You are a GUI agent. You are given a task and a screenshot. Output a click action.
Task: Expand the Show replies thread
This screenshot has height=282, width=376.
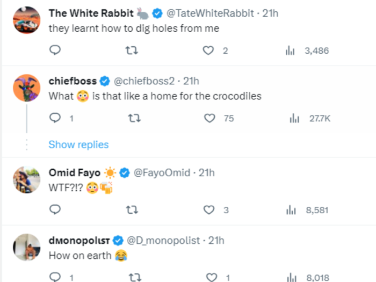coord(78,144)
